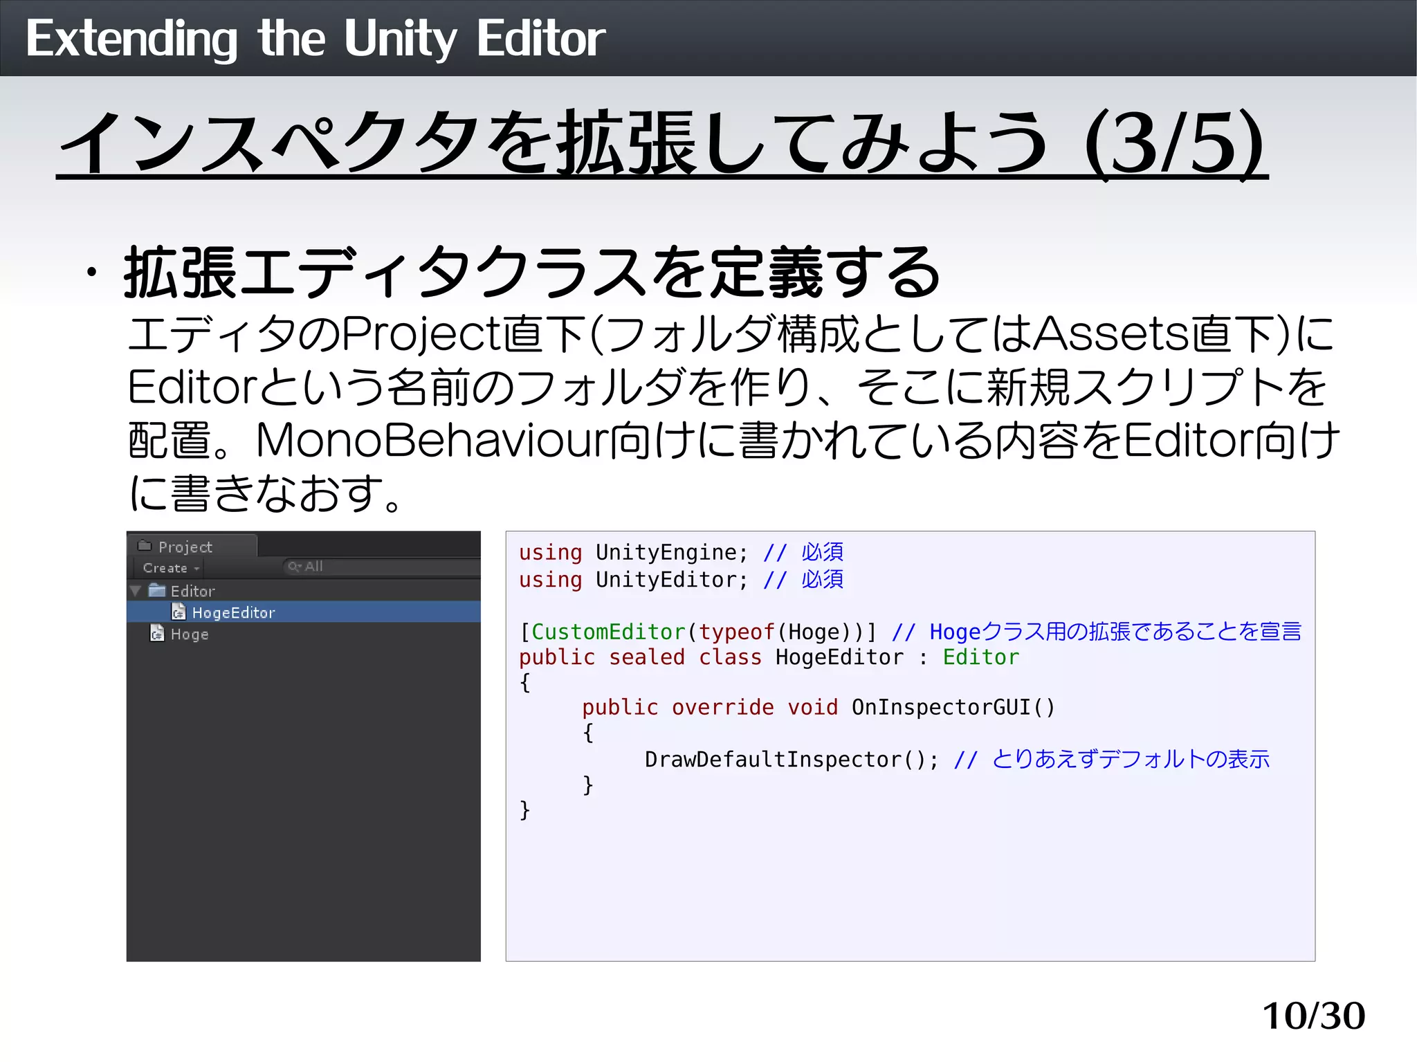Click the OnInspectorGUI() method name
Screen dimensions: 1417x1062
click(953, 707)
